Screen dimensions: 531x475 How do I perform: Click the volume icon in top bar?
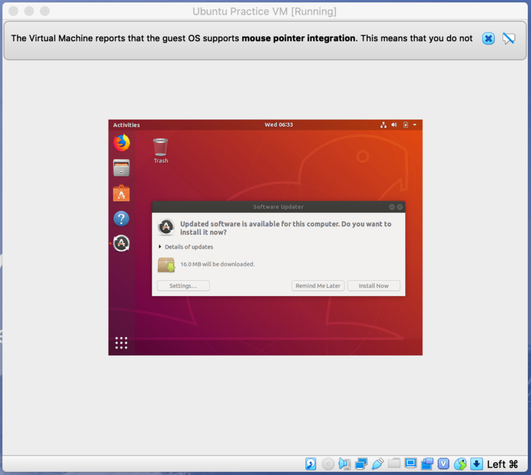(x=394, y=125)
